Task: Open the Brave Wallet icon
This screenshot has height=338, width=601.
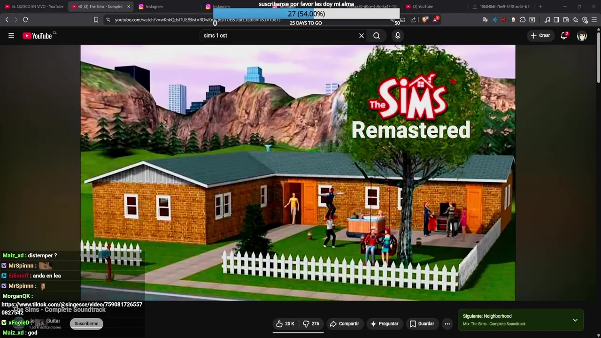Action: coord(566,20)
